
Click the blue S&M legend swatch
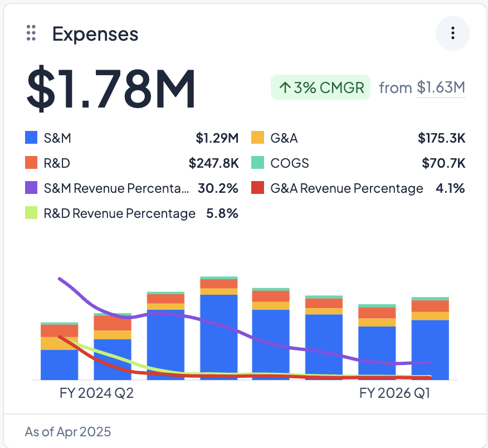click(31, 138)
